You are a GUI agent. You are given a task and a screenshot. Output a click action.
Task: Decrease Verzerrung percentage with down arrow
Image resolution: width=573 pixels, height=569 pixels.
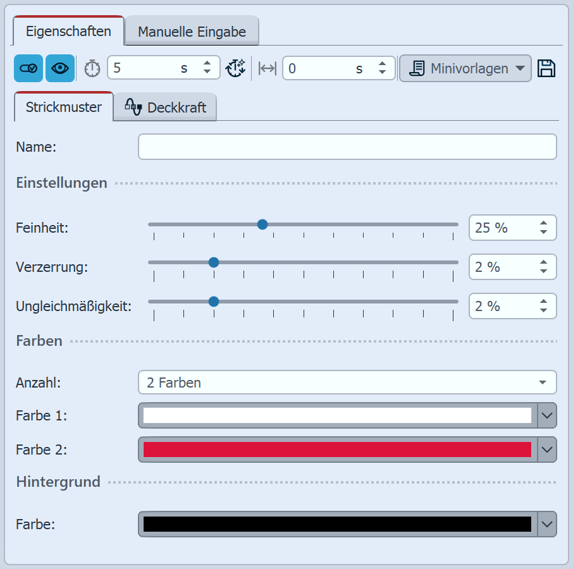click(x=543, y=271)
